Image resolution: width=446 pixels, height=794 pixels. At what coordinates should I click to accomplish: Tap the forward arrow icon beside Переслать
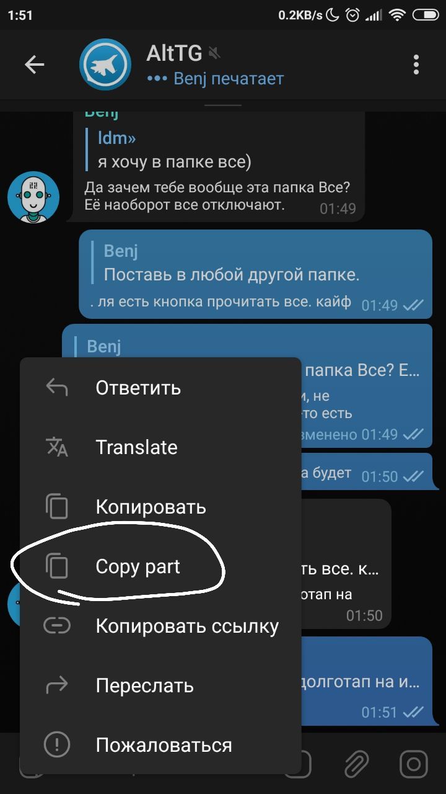pyautogui.click(x=57, y=685)
